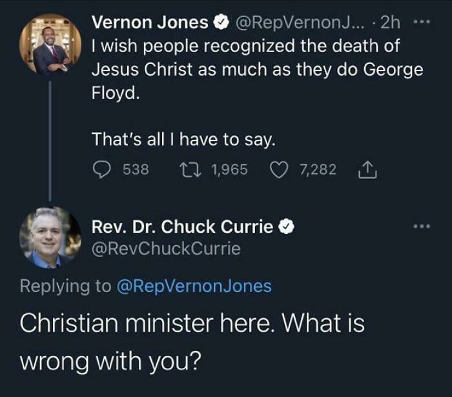Image resolution: width=452 pixels, height=397 pixels.
Task: Click the 1,965 retweets count
Action: 229,169
